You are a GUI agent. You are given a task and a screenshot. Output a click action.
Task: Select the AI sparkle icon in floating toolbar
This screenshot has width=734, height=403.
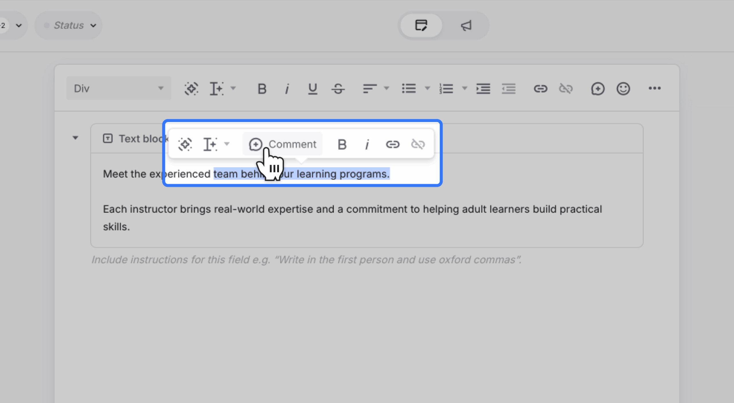click(185, 144)
